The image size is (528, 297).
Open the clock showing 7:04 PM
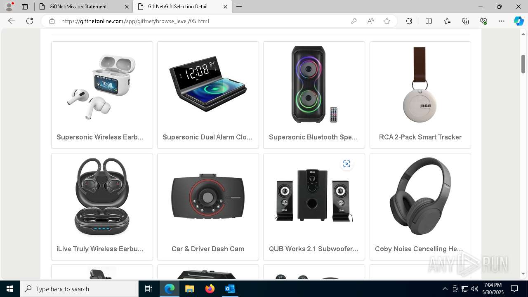pos(493,289)
